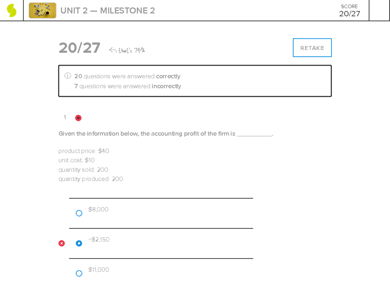Click the "product price: $40" line
The width and height of the screenshot is (390, 301).
tap(84, 151)
